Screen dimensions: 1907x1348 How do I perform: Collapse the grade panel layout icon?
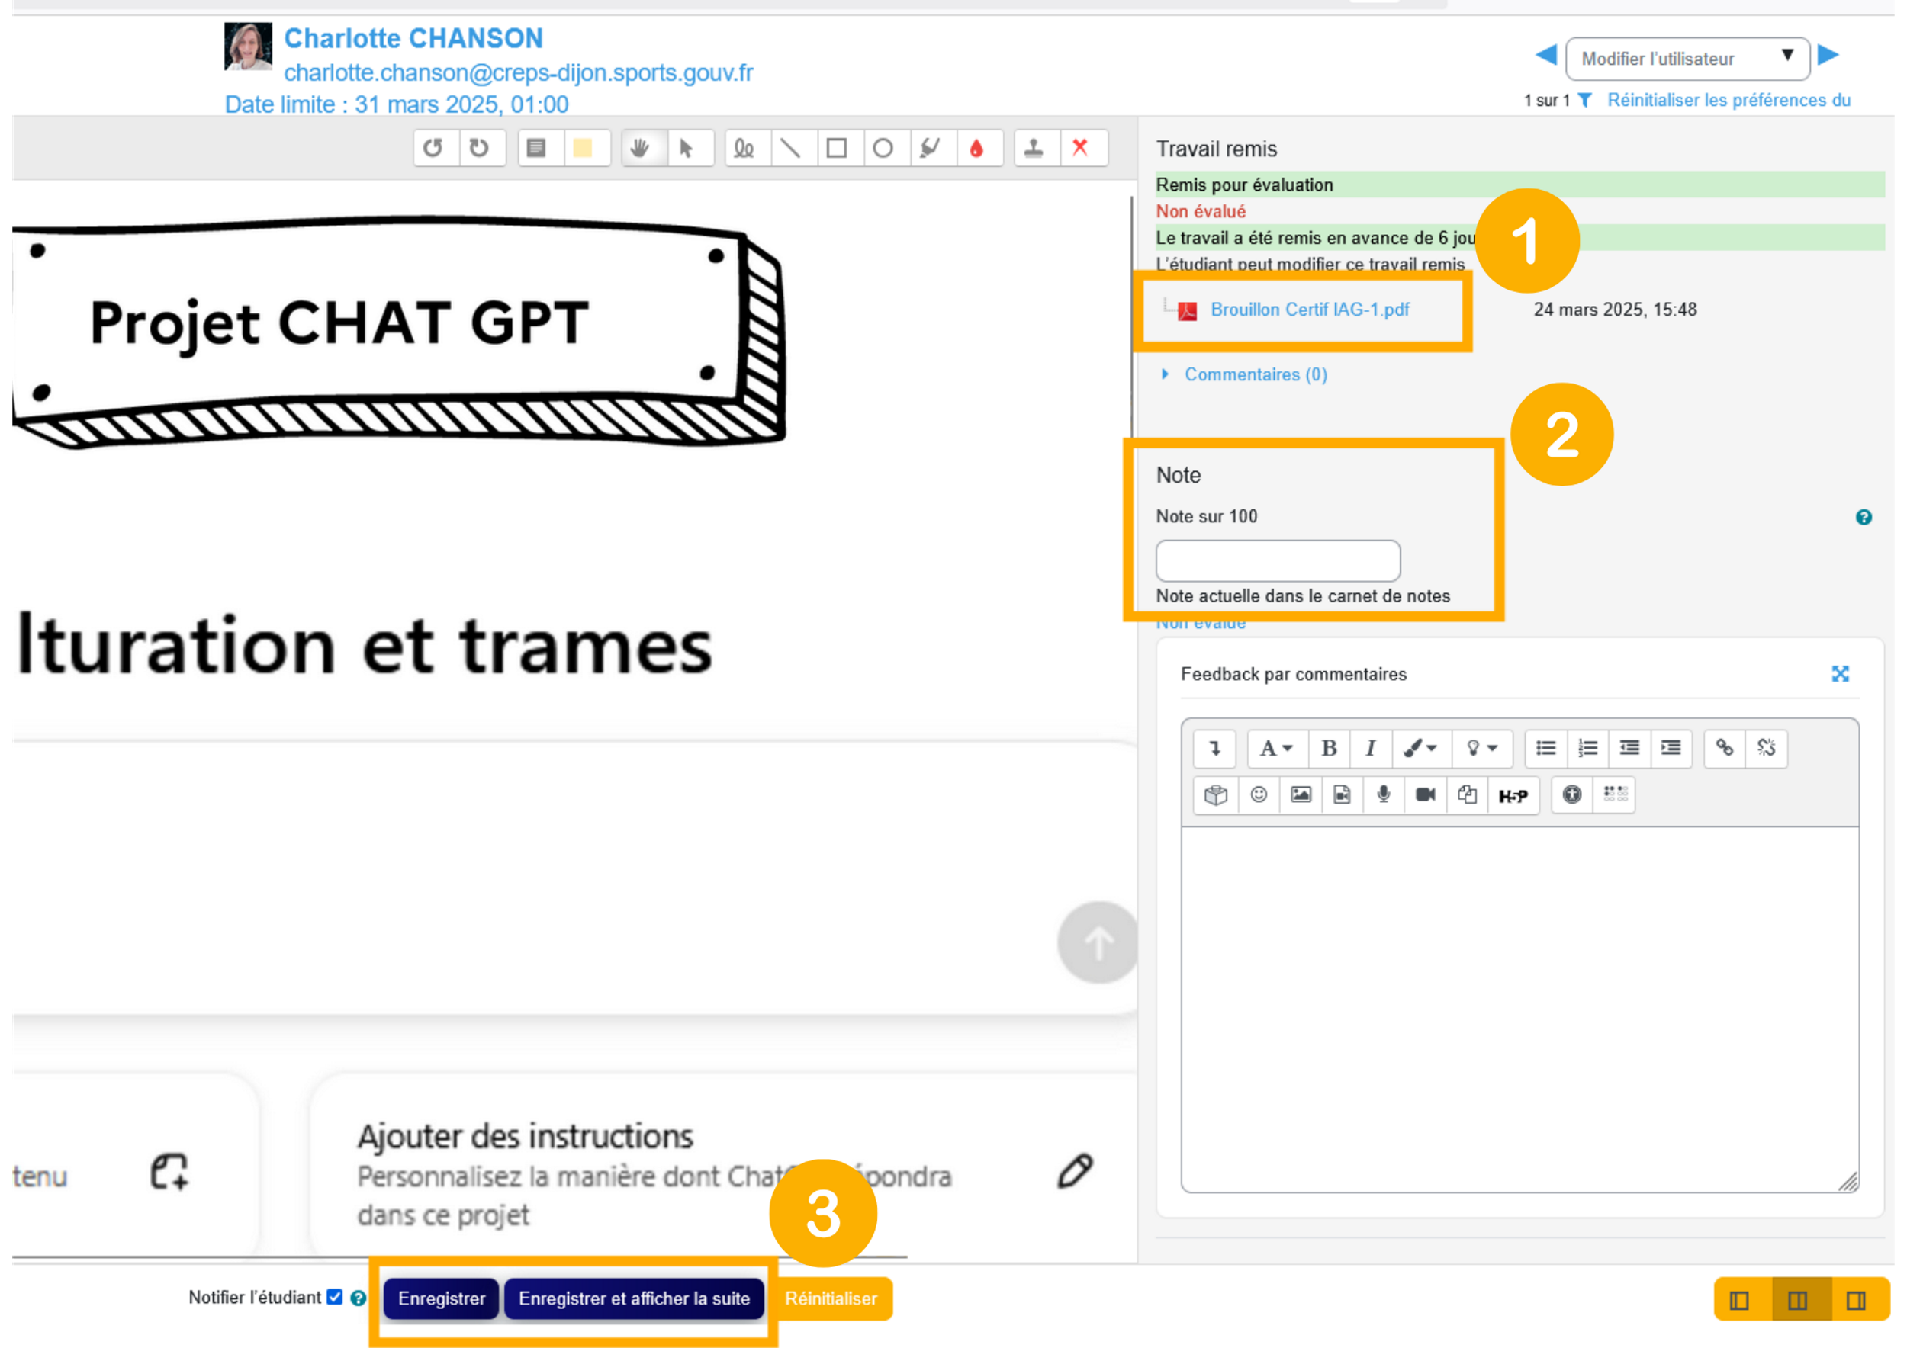pos(1857,1301)
